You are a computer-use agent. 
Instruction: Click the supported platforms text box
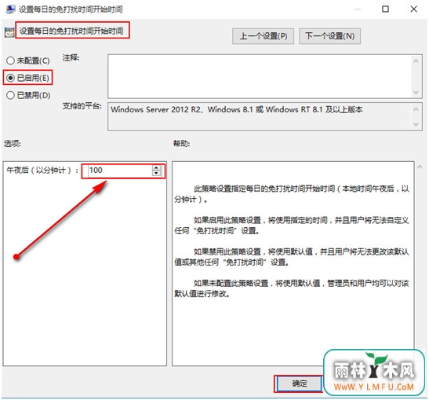pyautogui.click(x=260, y=116)
